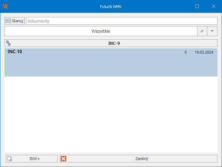Click the quantity 0 in INC-10 row
The height and width of the screenshot is (167, 222).
(x=186, y=52)
